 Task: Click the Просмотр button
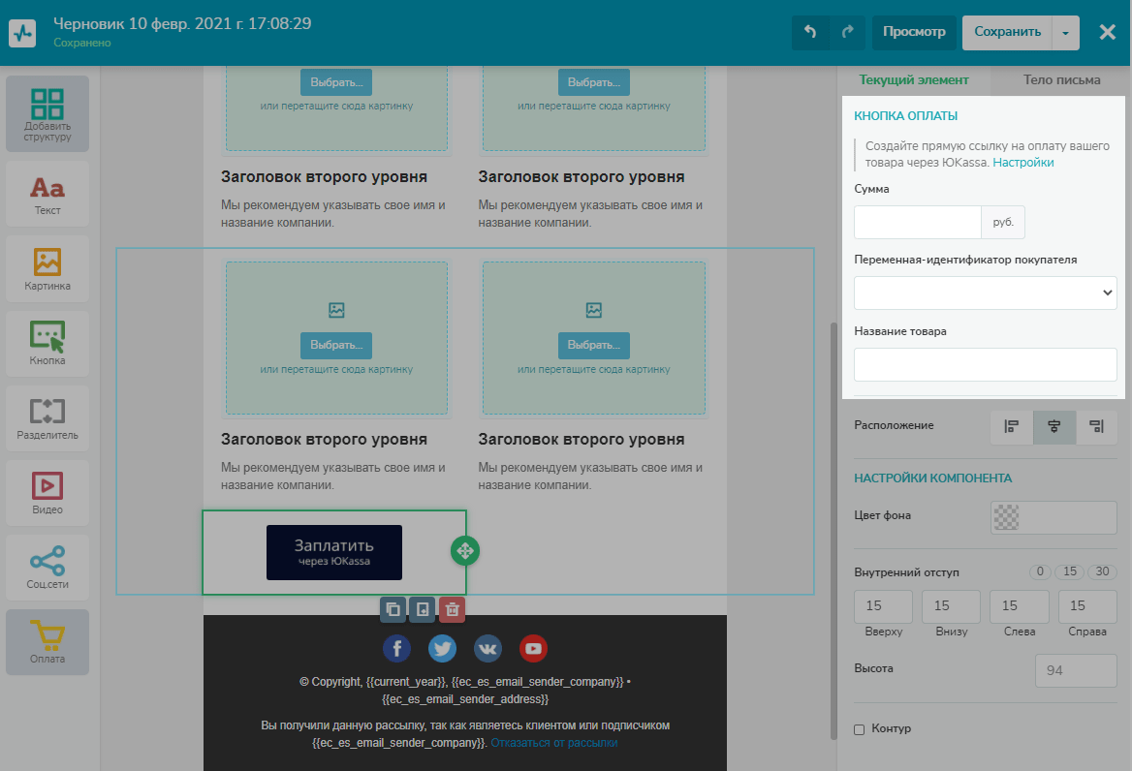pyautogui.click(x=914, y=33)
